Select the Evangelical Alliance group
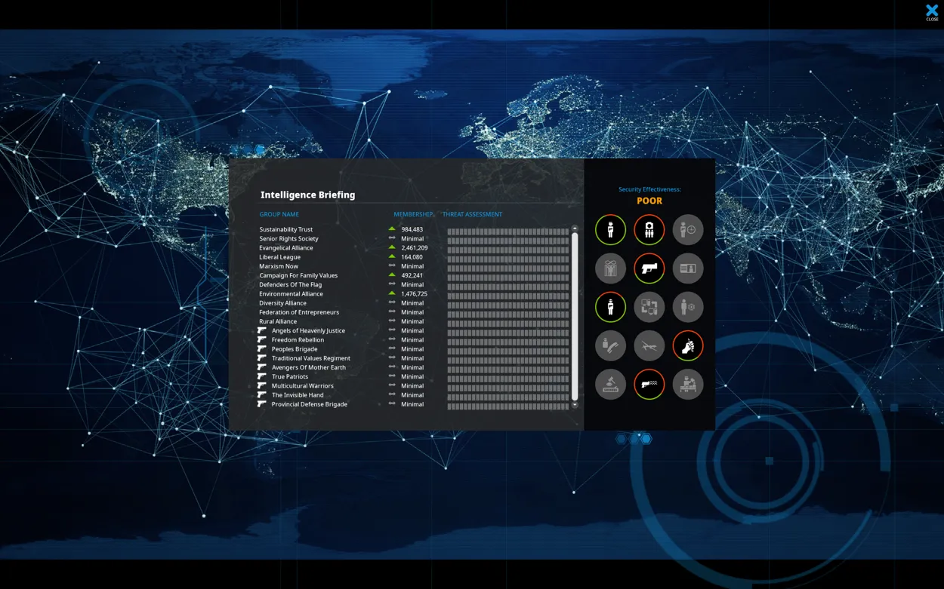The image size is (944, 589). coord(285,248)
